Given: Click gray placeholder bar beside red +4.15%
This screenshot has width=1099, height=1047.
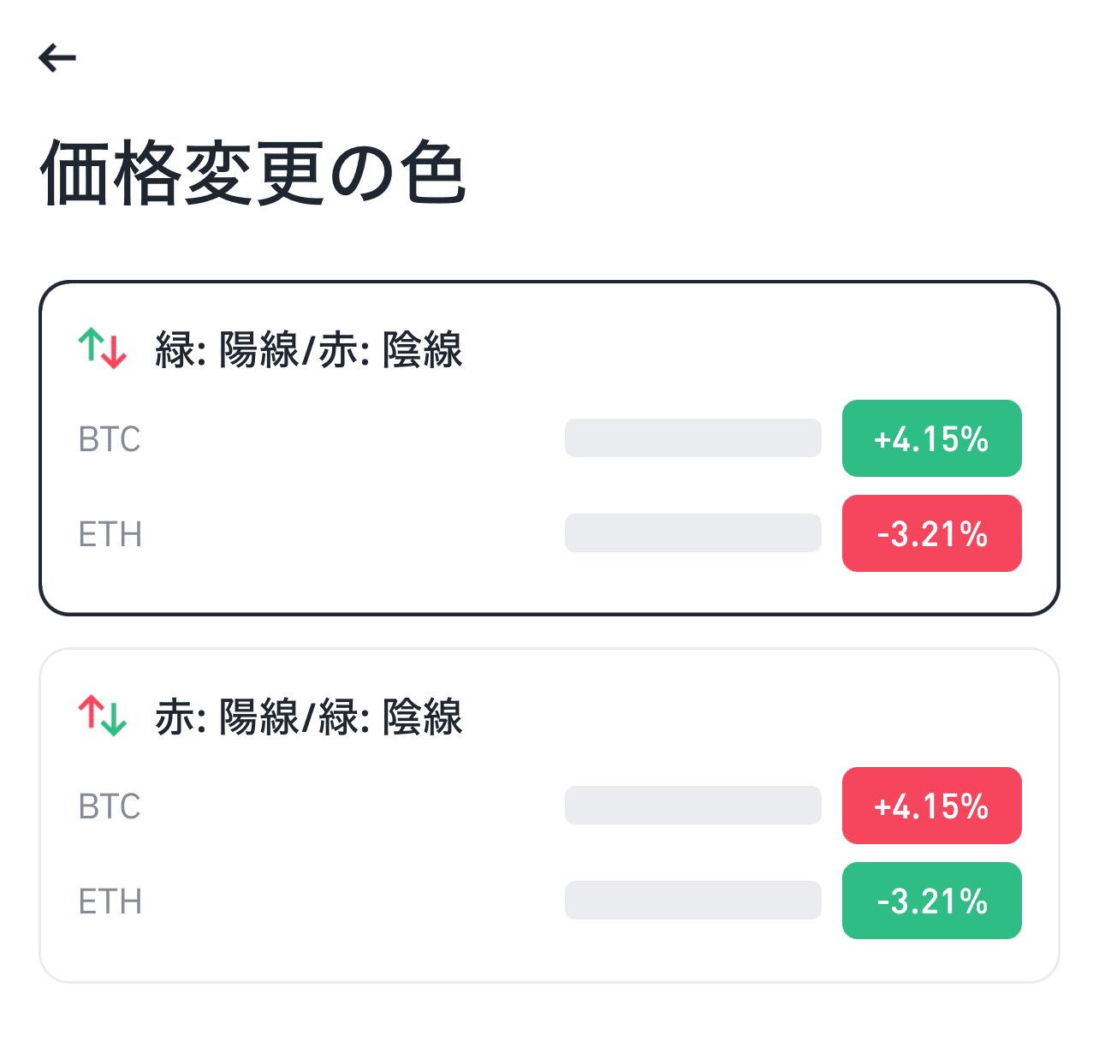Looking at the screenshot, I should coord(692,806).
